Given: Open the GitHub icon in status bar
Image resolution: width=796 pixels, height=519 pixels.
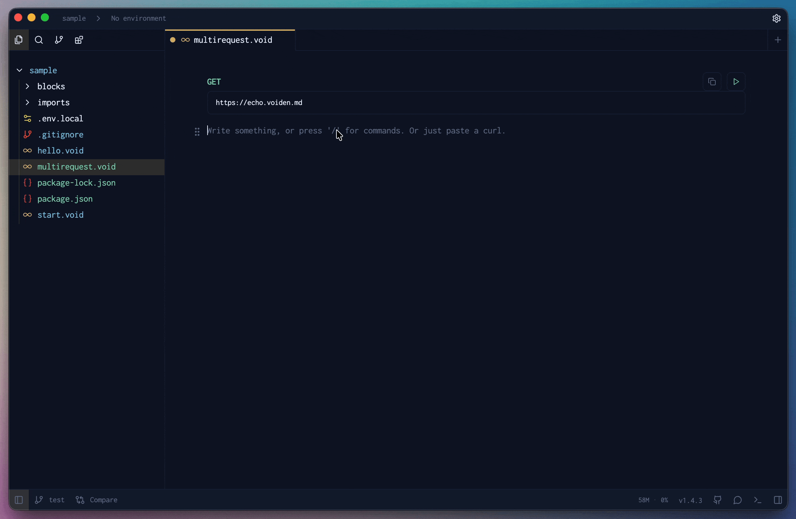Looking at the screenshot, I should (x=717, y=500).
